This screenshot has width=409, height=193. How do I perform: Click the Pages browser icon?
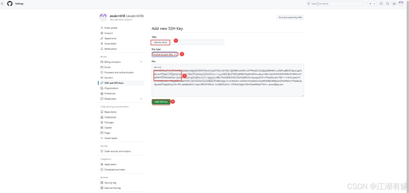102,133
